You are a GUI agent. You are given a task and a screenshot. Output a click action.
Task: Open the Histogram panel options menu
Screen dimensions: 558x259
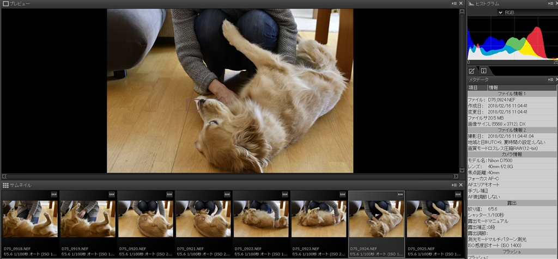click(x=551, y=3)
